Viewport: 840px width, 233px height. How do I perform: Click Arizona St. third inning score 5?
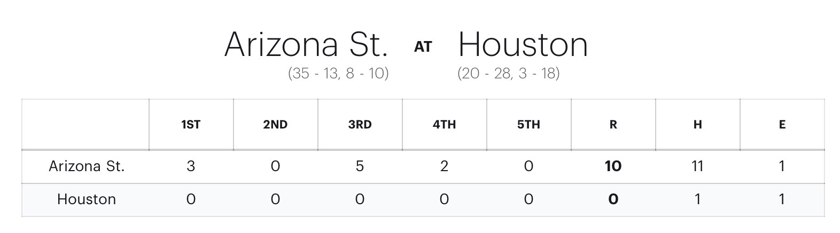pos(360,166)
